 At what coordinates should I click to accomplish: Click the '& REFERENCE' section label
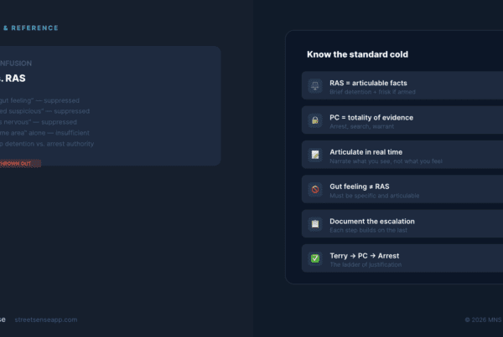[30, 28]
